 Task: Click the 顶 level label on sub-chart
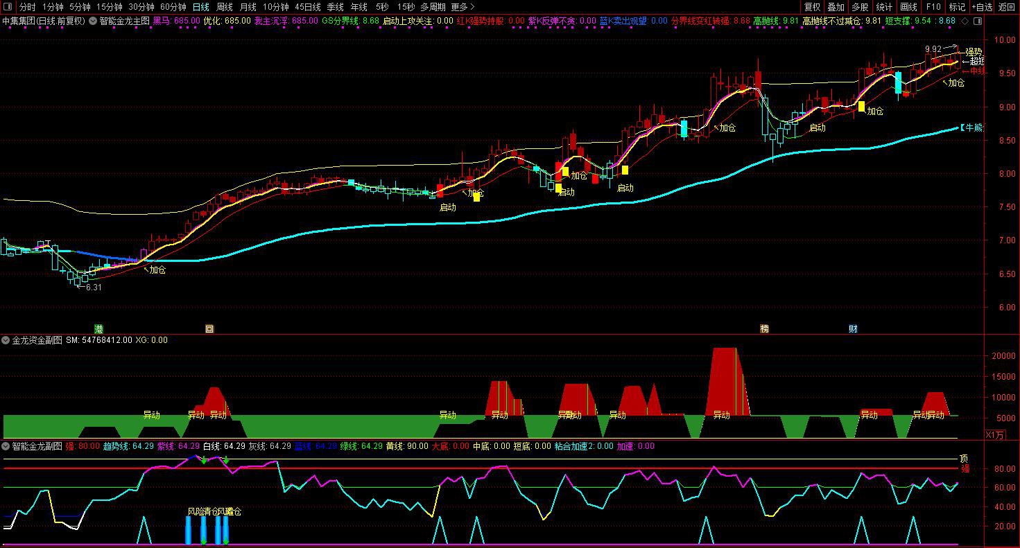tap(963, 459)
